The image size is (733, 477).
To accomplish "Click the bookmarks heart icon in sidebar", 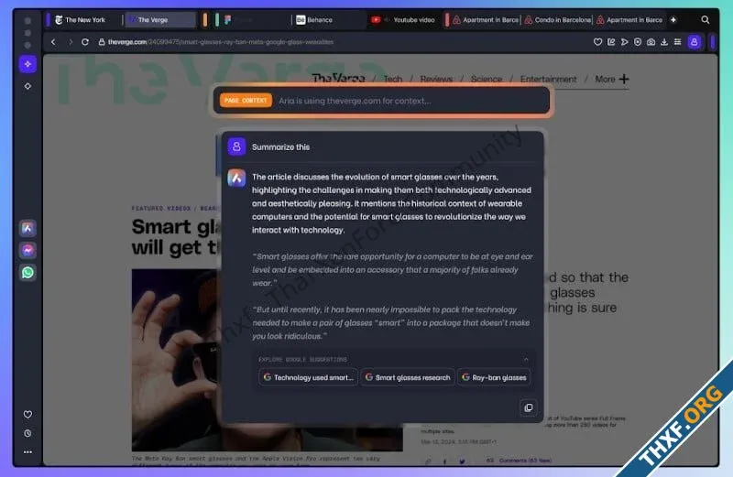I will click(27, 415).
